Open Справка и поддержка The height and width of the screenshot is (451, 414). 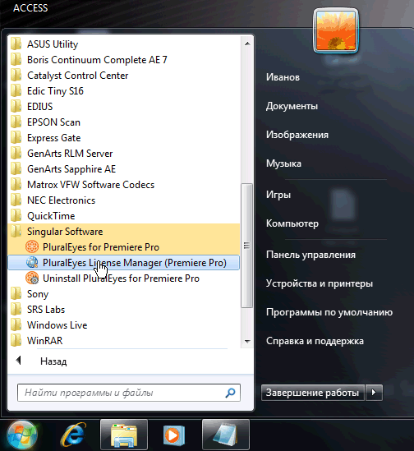(x=315, y=341)
